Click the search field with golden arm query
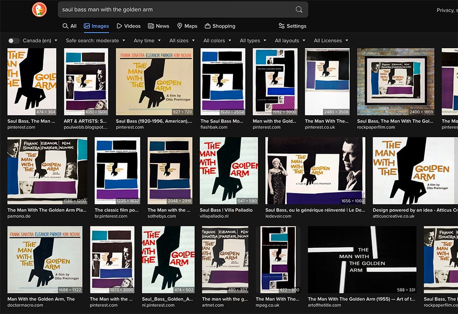The width and height of the screenshot is (458, 314). pyautogui.click(x=183, y=9)
